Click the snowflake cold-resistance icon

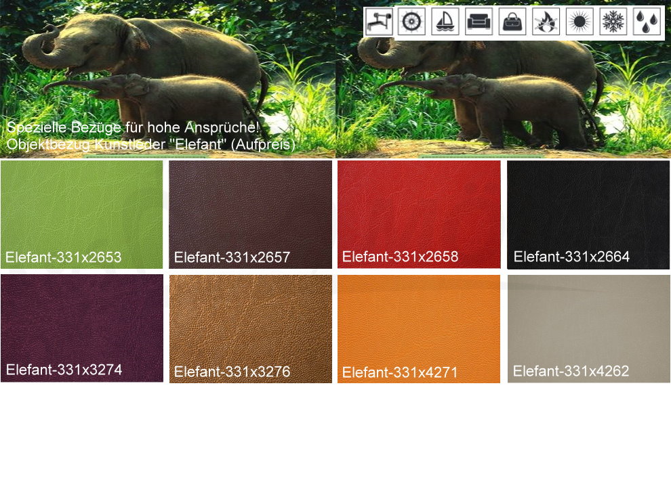click(613, 22)
